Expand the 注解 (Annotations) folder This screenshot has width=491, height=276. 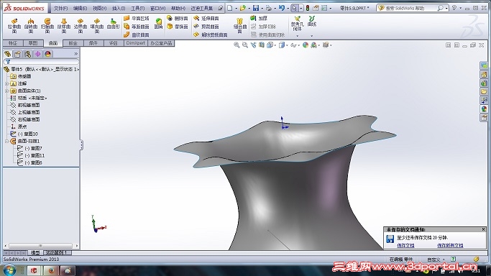point(7,83)
